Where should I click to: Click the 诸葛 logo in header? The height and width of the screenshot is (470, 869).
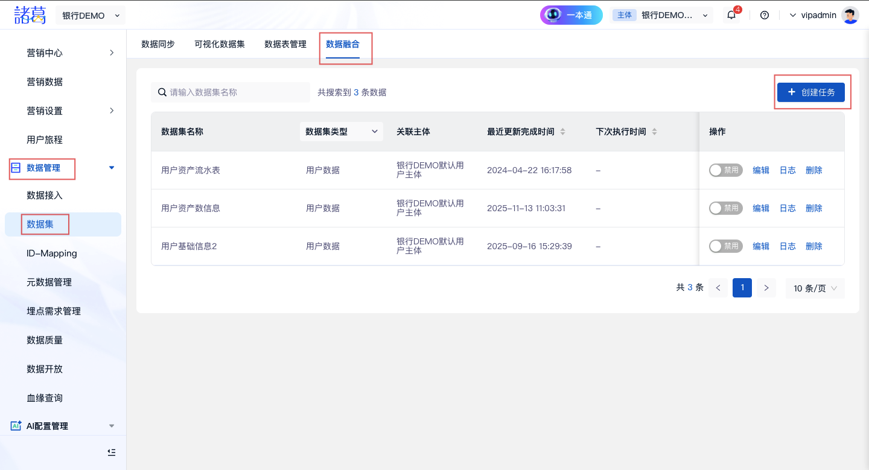pyautogui.click(x=30, y=15)
